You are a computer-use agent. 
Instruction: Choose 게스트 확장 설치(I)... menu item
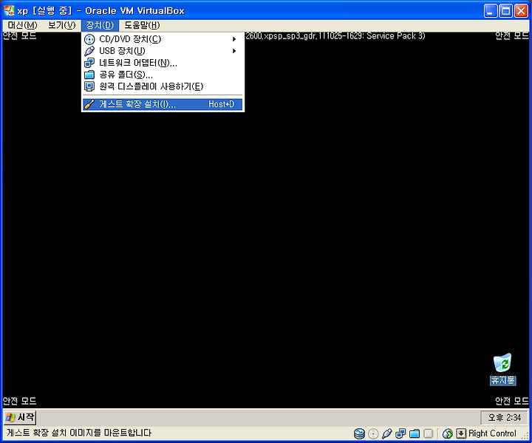(x=163, y=104)
